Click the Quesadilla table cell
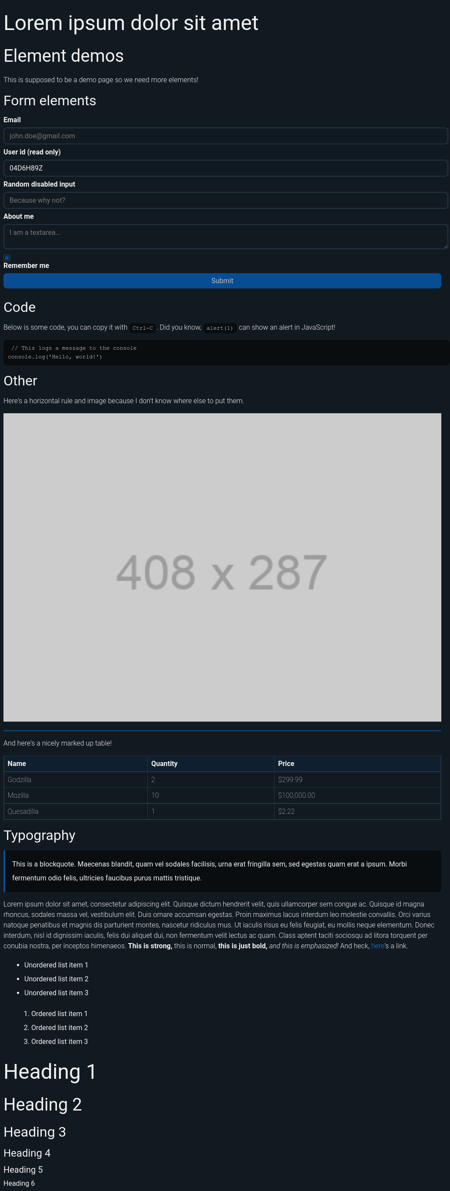The height and width of the screenshot is (1191, 450). tap(76, 811)
